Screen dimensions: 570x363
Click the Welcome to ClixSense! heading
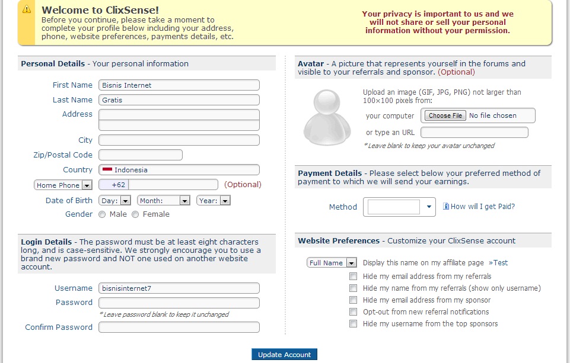coord(100,10)
